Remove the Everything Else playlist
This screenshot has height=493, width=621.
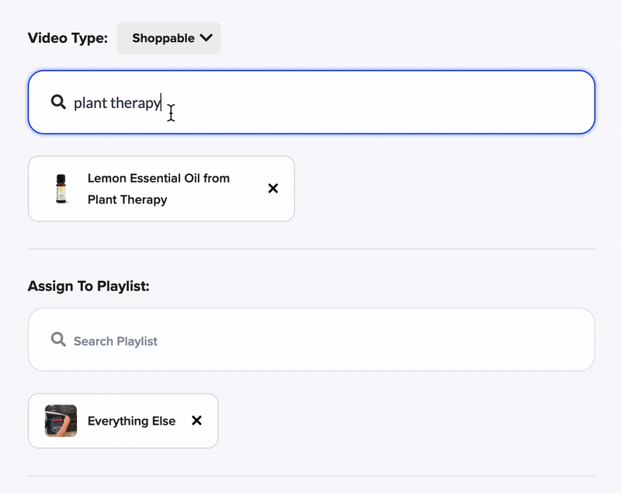[x=196, y=421]
